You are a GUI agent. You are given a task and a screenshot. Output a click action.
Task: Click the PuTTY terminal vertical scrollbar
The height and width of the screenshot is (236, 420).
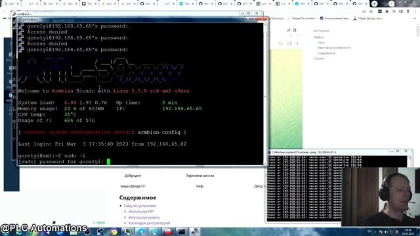click(x=265, y=94)
